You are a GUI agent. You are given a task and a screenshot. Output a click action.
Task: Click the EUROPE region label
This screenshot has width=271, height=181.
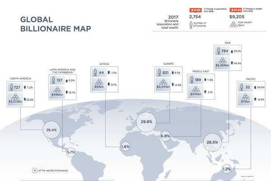point(168,64)
